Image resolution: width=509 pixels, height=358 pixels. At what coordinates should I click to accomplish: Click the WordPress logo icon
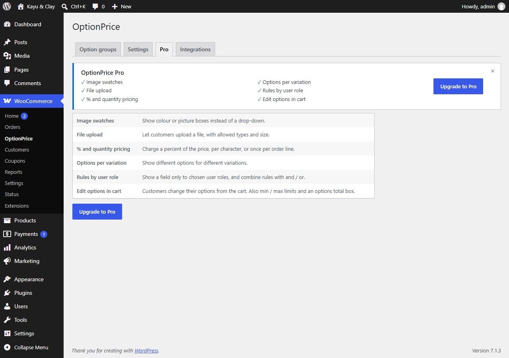(x=7, y=6)
